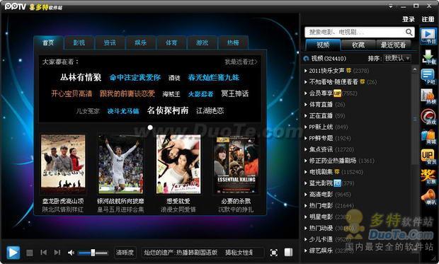
Task: Open the 下载 download sidebar icon
Action: click(x=428, y=57)
